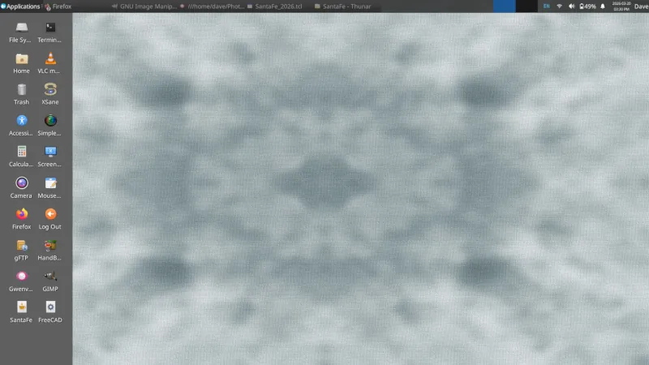
Task: Open the EN keyboard layout selector
Action: pyautogui.click(x=546, y=6)
